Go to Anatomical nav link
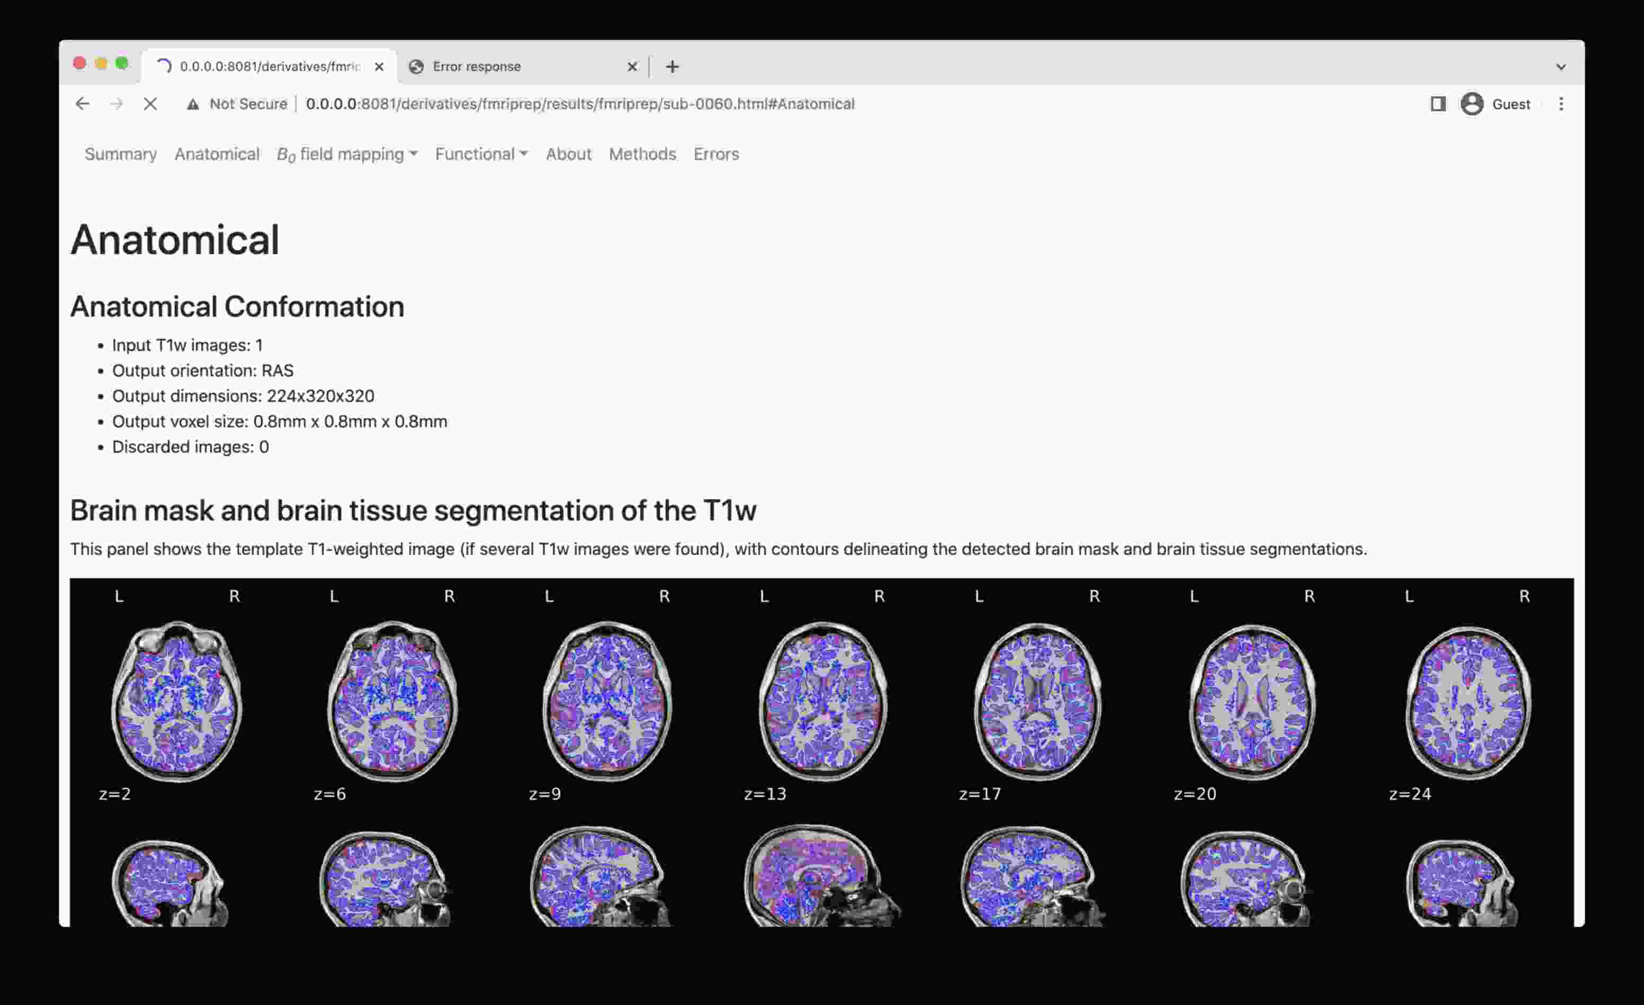This screenshot has width=1644, height=1005. pos(217,154)
